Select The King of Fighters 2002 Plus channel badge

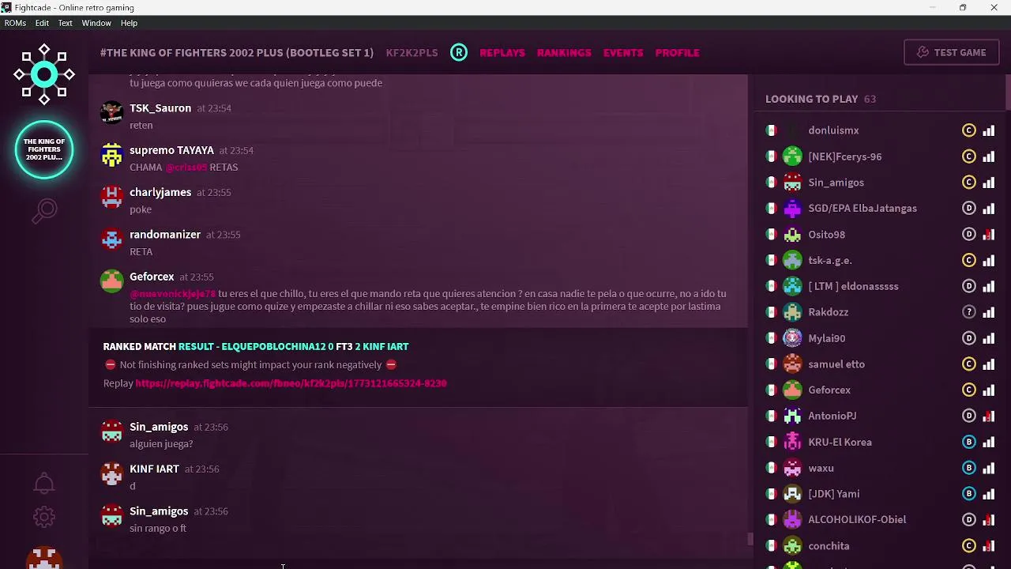[x=44, y=149]
